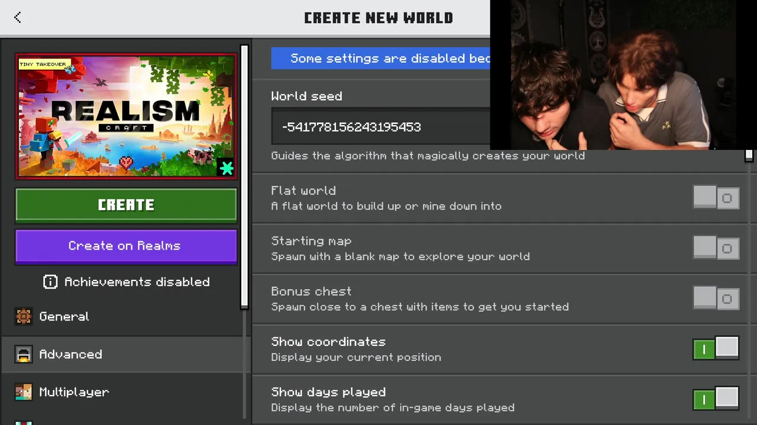This screenshot has width=757, height=425.
Task: Click the 'Show coordinates' label text
Action: [328, 342]
